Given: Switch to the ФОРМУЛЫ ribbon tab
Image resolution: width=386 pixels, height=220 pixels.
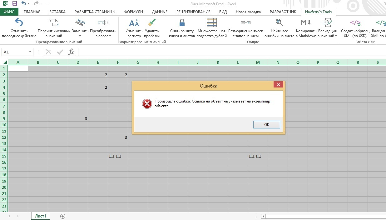Looking at the screenshot, I should point(133,12).
